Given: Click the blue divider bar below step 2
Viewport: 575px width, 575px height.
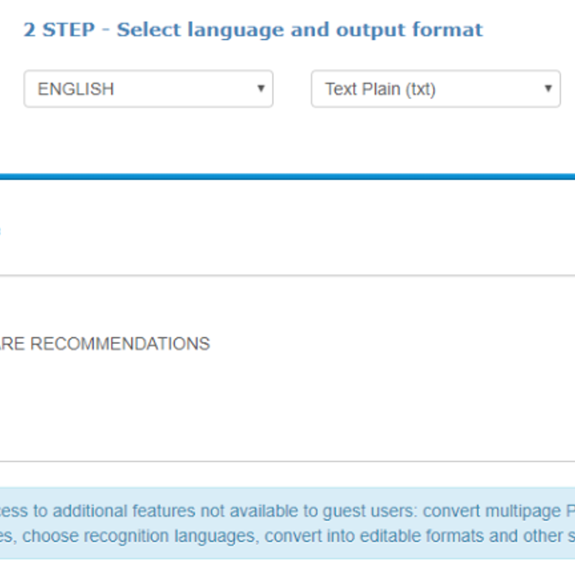Looking at the screenshot, I should (x=287, y=175).
